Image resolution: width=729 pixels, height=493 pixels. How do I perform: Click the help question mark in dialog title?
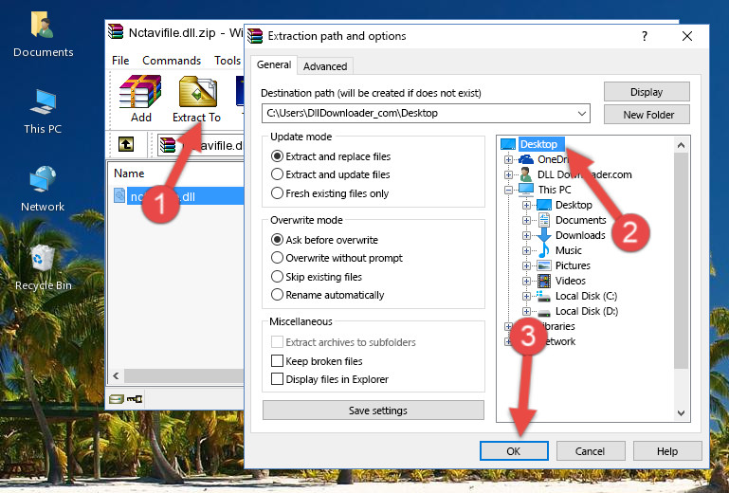645,36
